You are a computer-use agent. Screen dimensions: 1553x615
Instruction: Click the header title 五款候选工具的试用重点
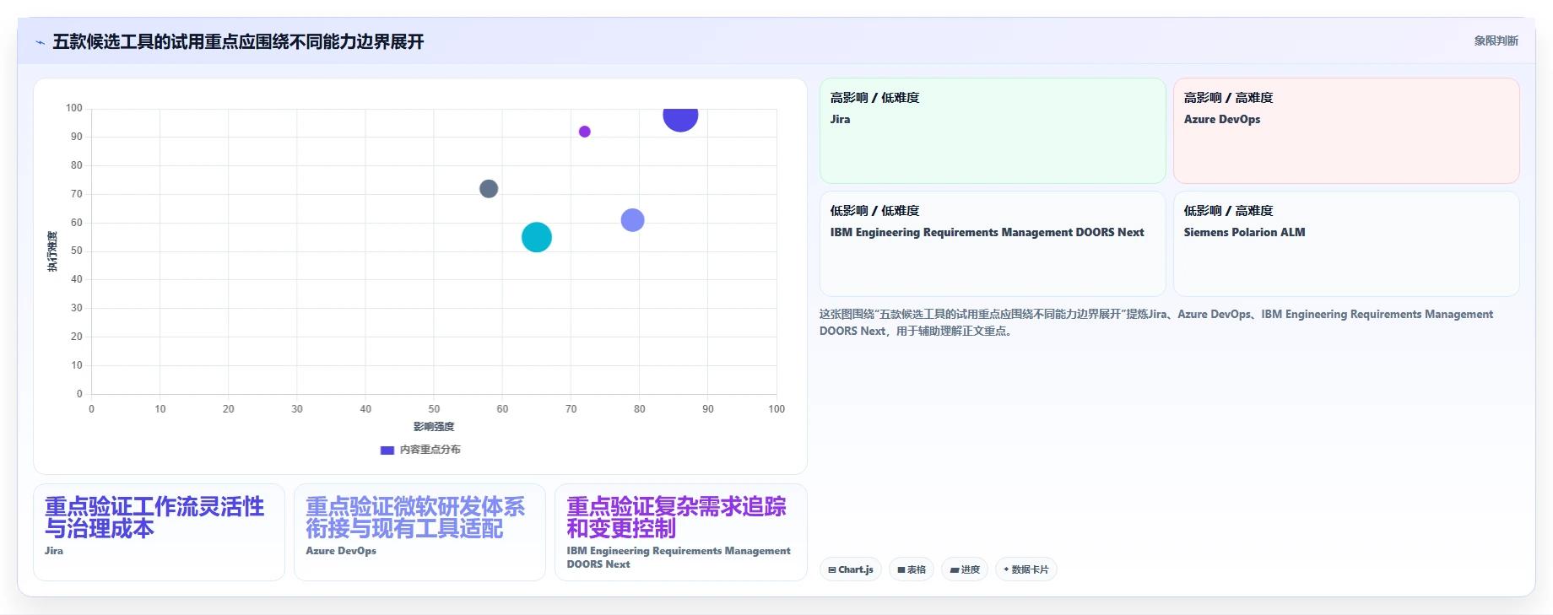(x=238, y=41)
